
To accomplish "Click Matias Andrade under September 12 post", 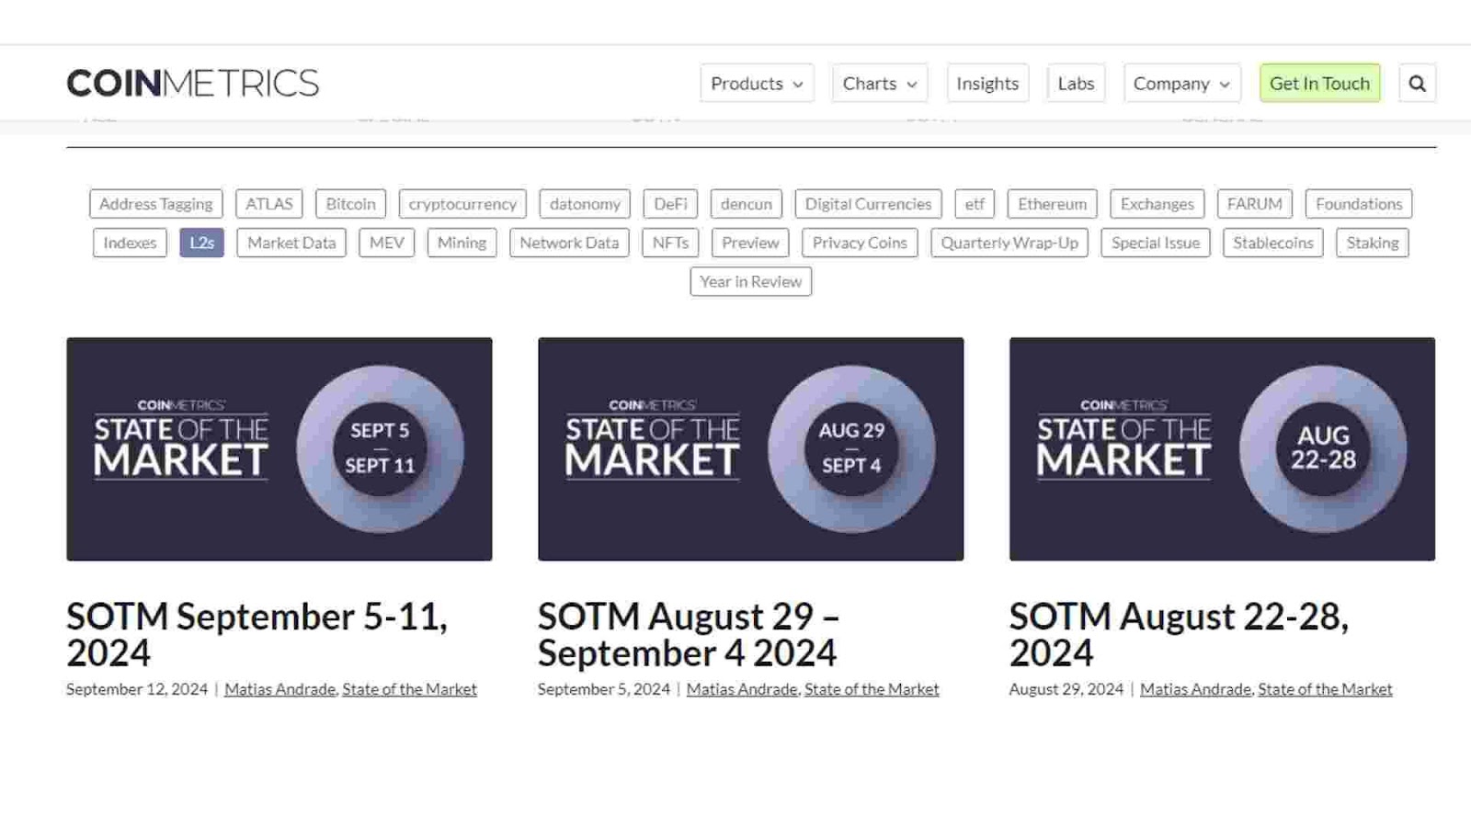I will coord(279,689).
